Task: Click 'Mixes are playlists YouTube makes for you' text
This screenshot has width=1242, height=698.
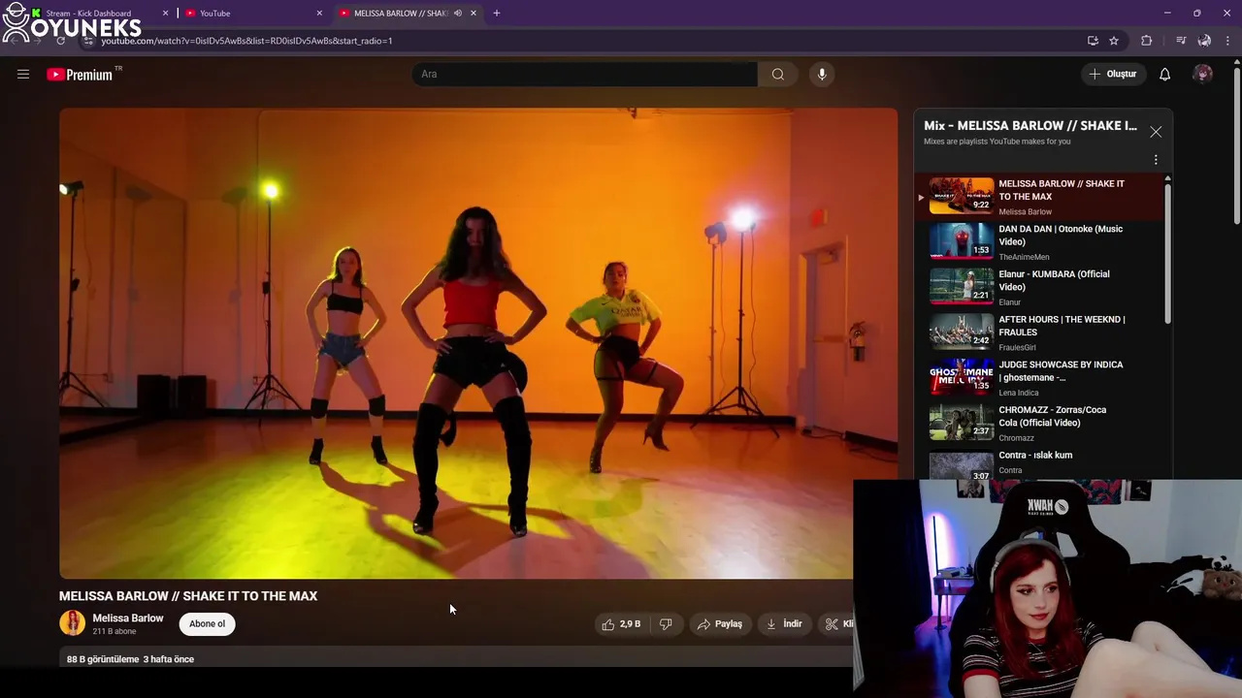Action: tap(997, 142)
